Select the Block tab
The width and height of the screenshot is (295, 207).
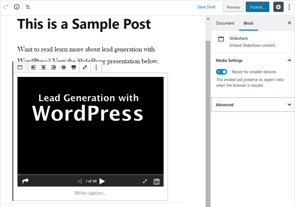248,23
